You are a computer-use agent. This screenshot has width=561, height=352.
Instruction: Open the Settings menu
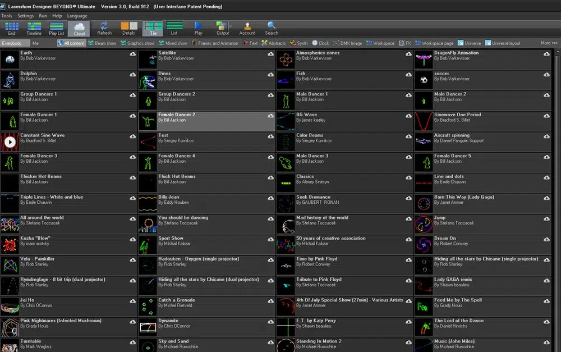(25, 16)
